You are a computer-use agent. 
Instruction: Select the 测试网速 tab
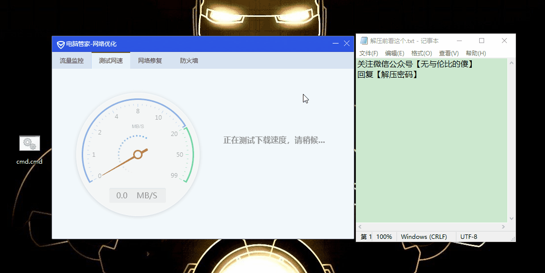[111, 60]
